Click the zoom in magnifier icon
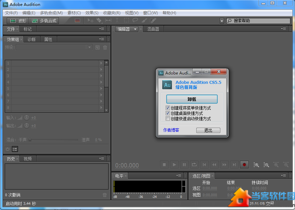295x210 pixels. pyautogui.click(x=256, y=165)
